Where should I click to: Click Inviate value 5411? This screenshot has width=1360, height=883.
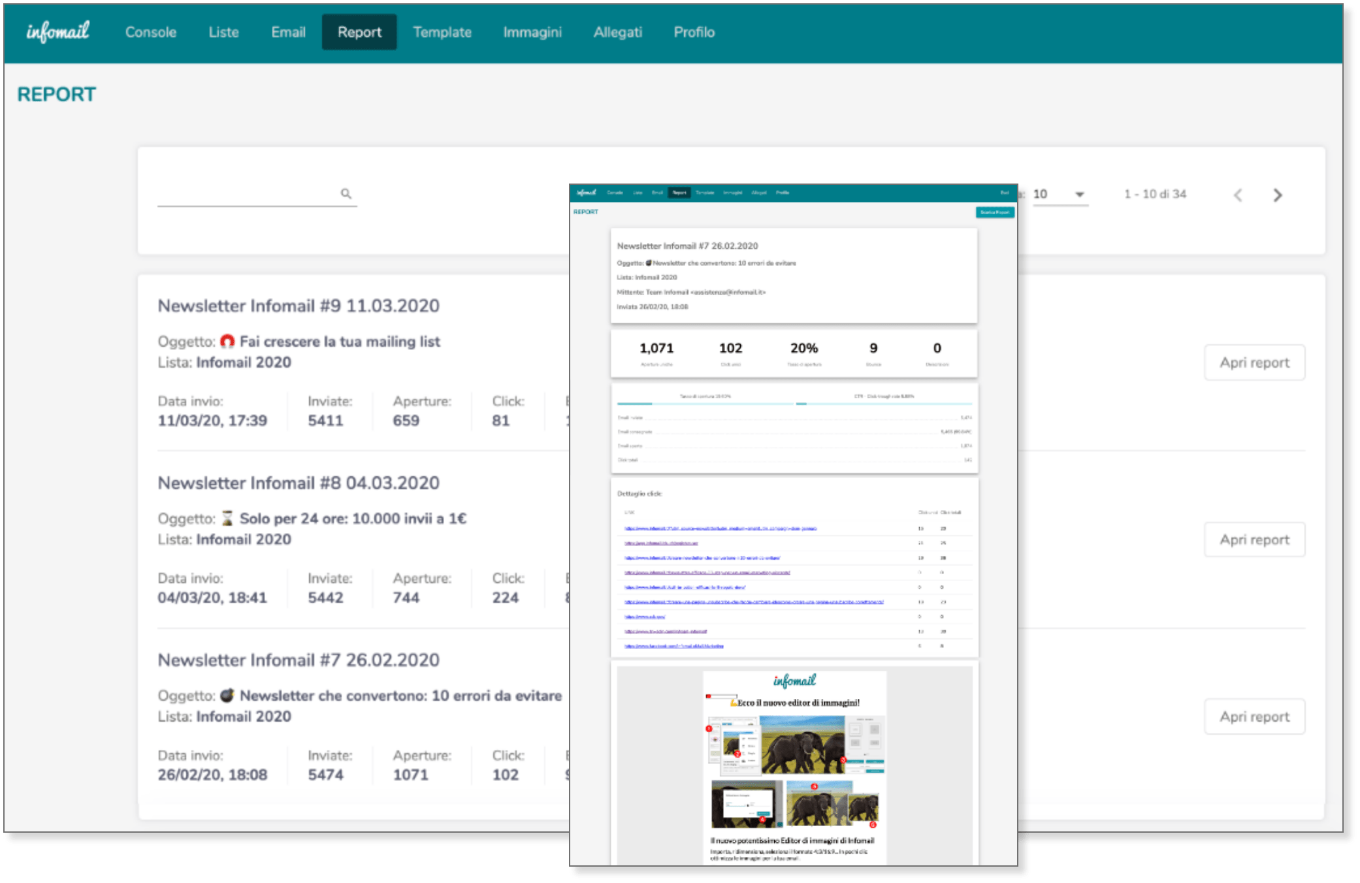coord(325,421)
